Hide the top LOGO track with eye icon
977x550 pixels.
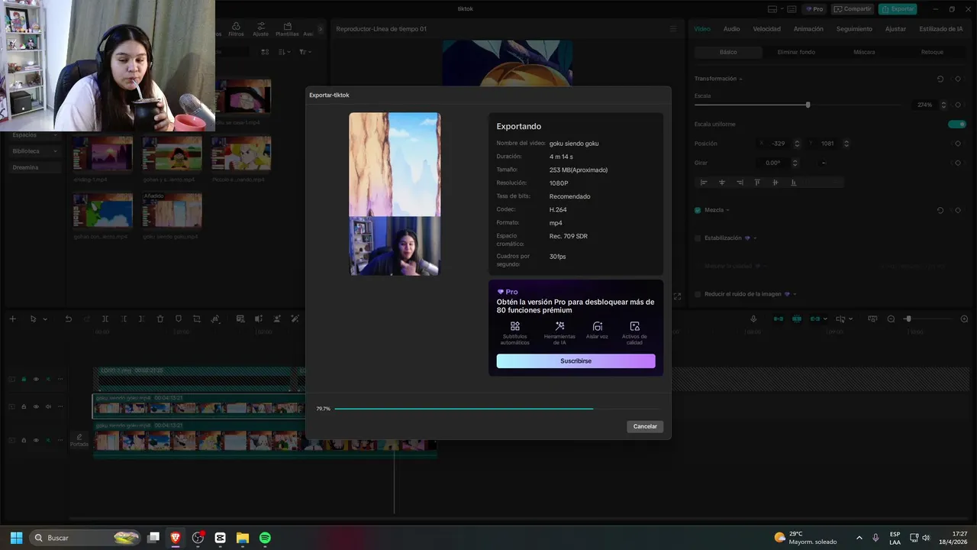pyautogui.click(x=36, y=379)
